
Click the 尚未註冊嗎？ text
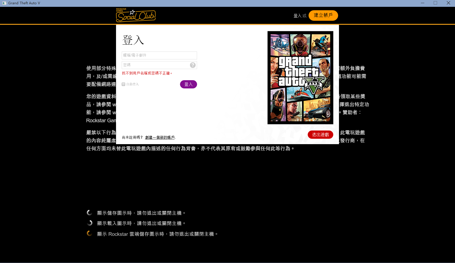tap(133, 137)
